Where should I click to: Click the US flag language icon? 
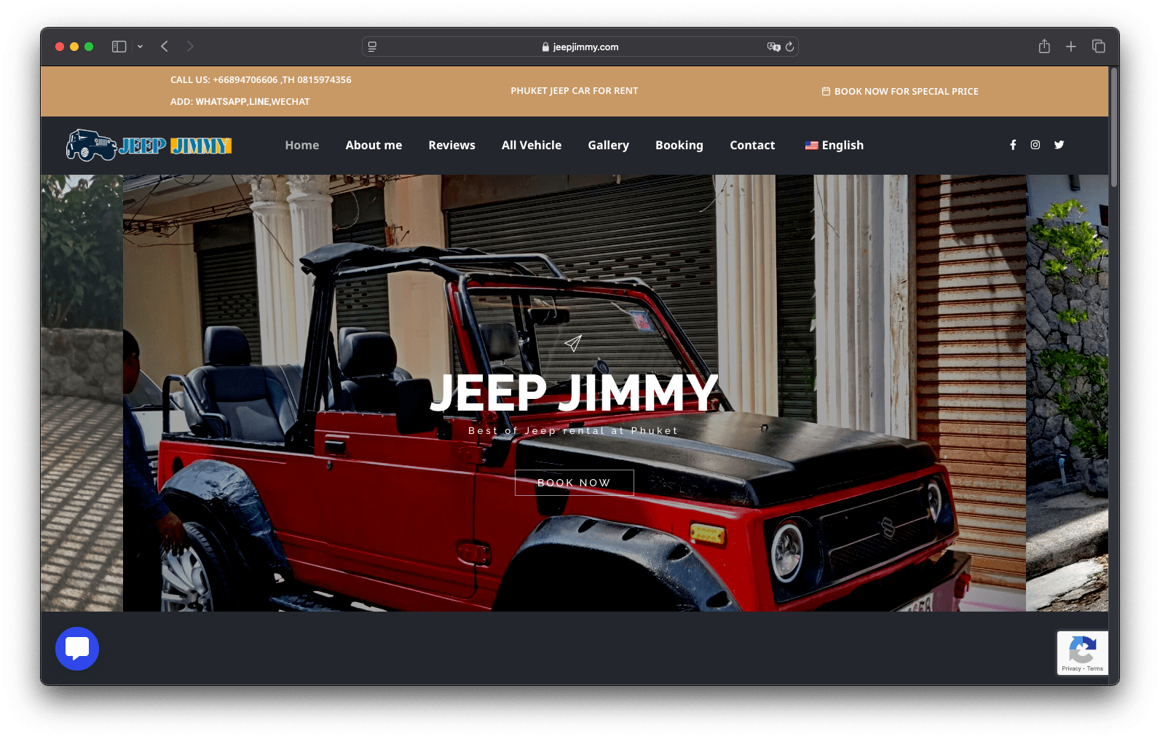click(x=811, y=146)
